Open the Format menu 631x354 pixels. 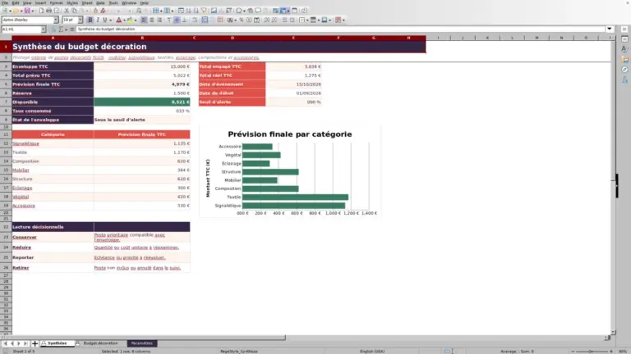pos(56,2)
